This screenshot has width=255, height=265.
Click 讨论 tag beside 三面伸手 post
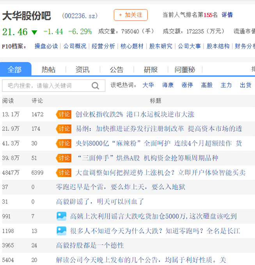point(64,158)
